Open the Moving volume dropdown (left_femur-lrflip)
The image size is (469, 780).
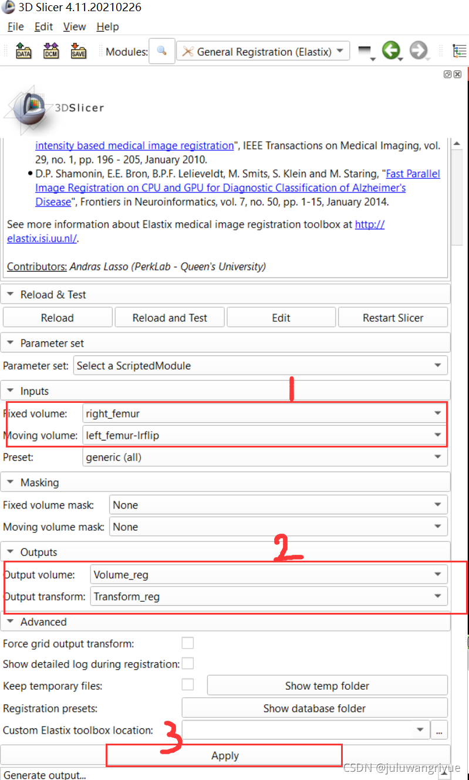265,435
